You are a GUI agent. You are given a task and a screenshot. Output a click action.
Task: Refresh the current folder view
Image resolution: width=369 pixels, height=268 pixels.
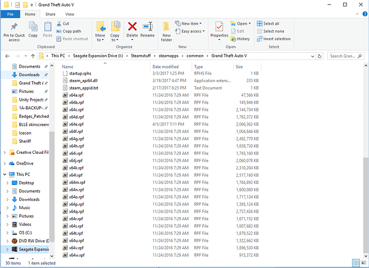pyautogui.click(x=320, y=56)
